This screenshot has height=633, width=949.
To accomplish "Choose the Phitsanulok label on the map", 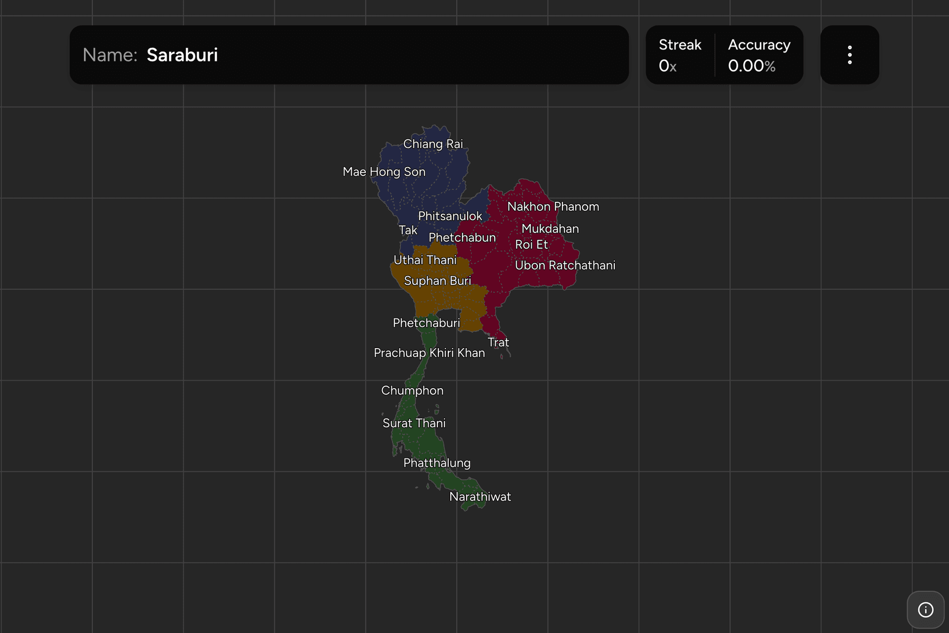I will [450, 216].
